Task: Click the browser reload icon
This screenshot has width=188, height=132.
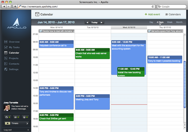Action: (153, 6)
